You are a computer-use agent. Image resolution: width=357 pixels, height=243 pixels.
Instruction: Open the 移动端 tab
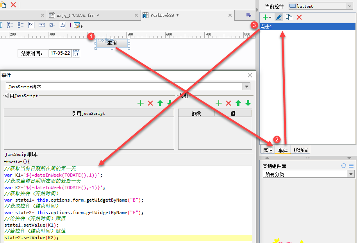click(300, 150)
